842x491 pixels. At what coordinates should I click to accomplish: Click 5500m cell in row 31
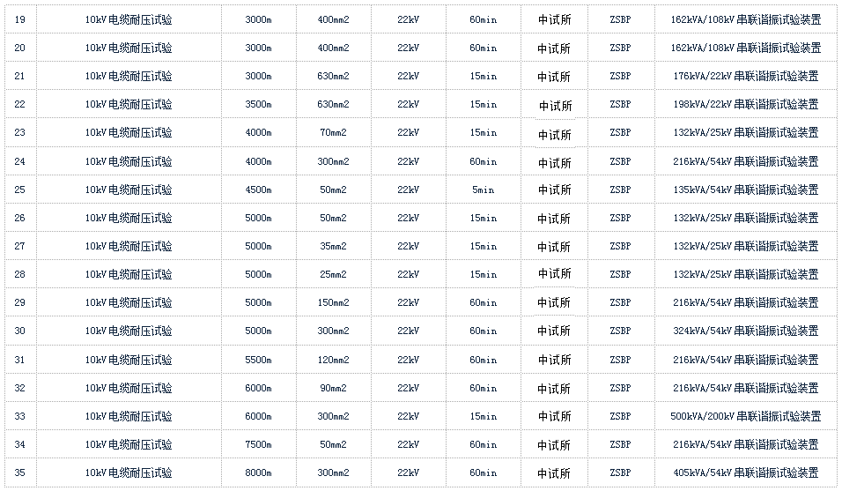pos(258,360)
